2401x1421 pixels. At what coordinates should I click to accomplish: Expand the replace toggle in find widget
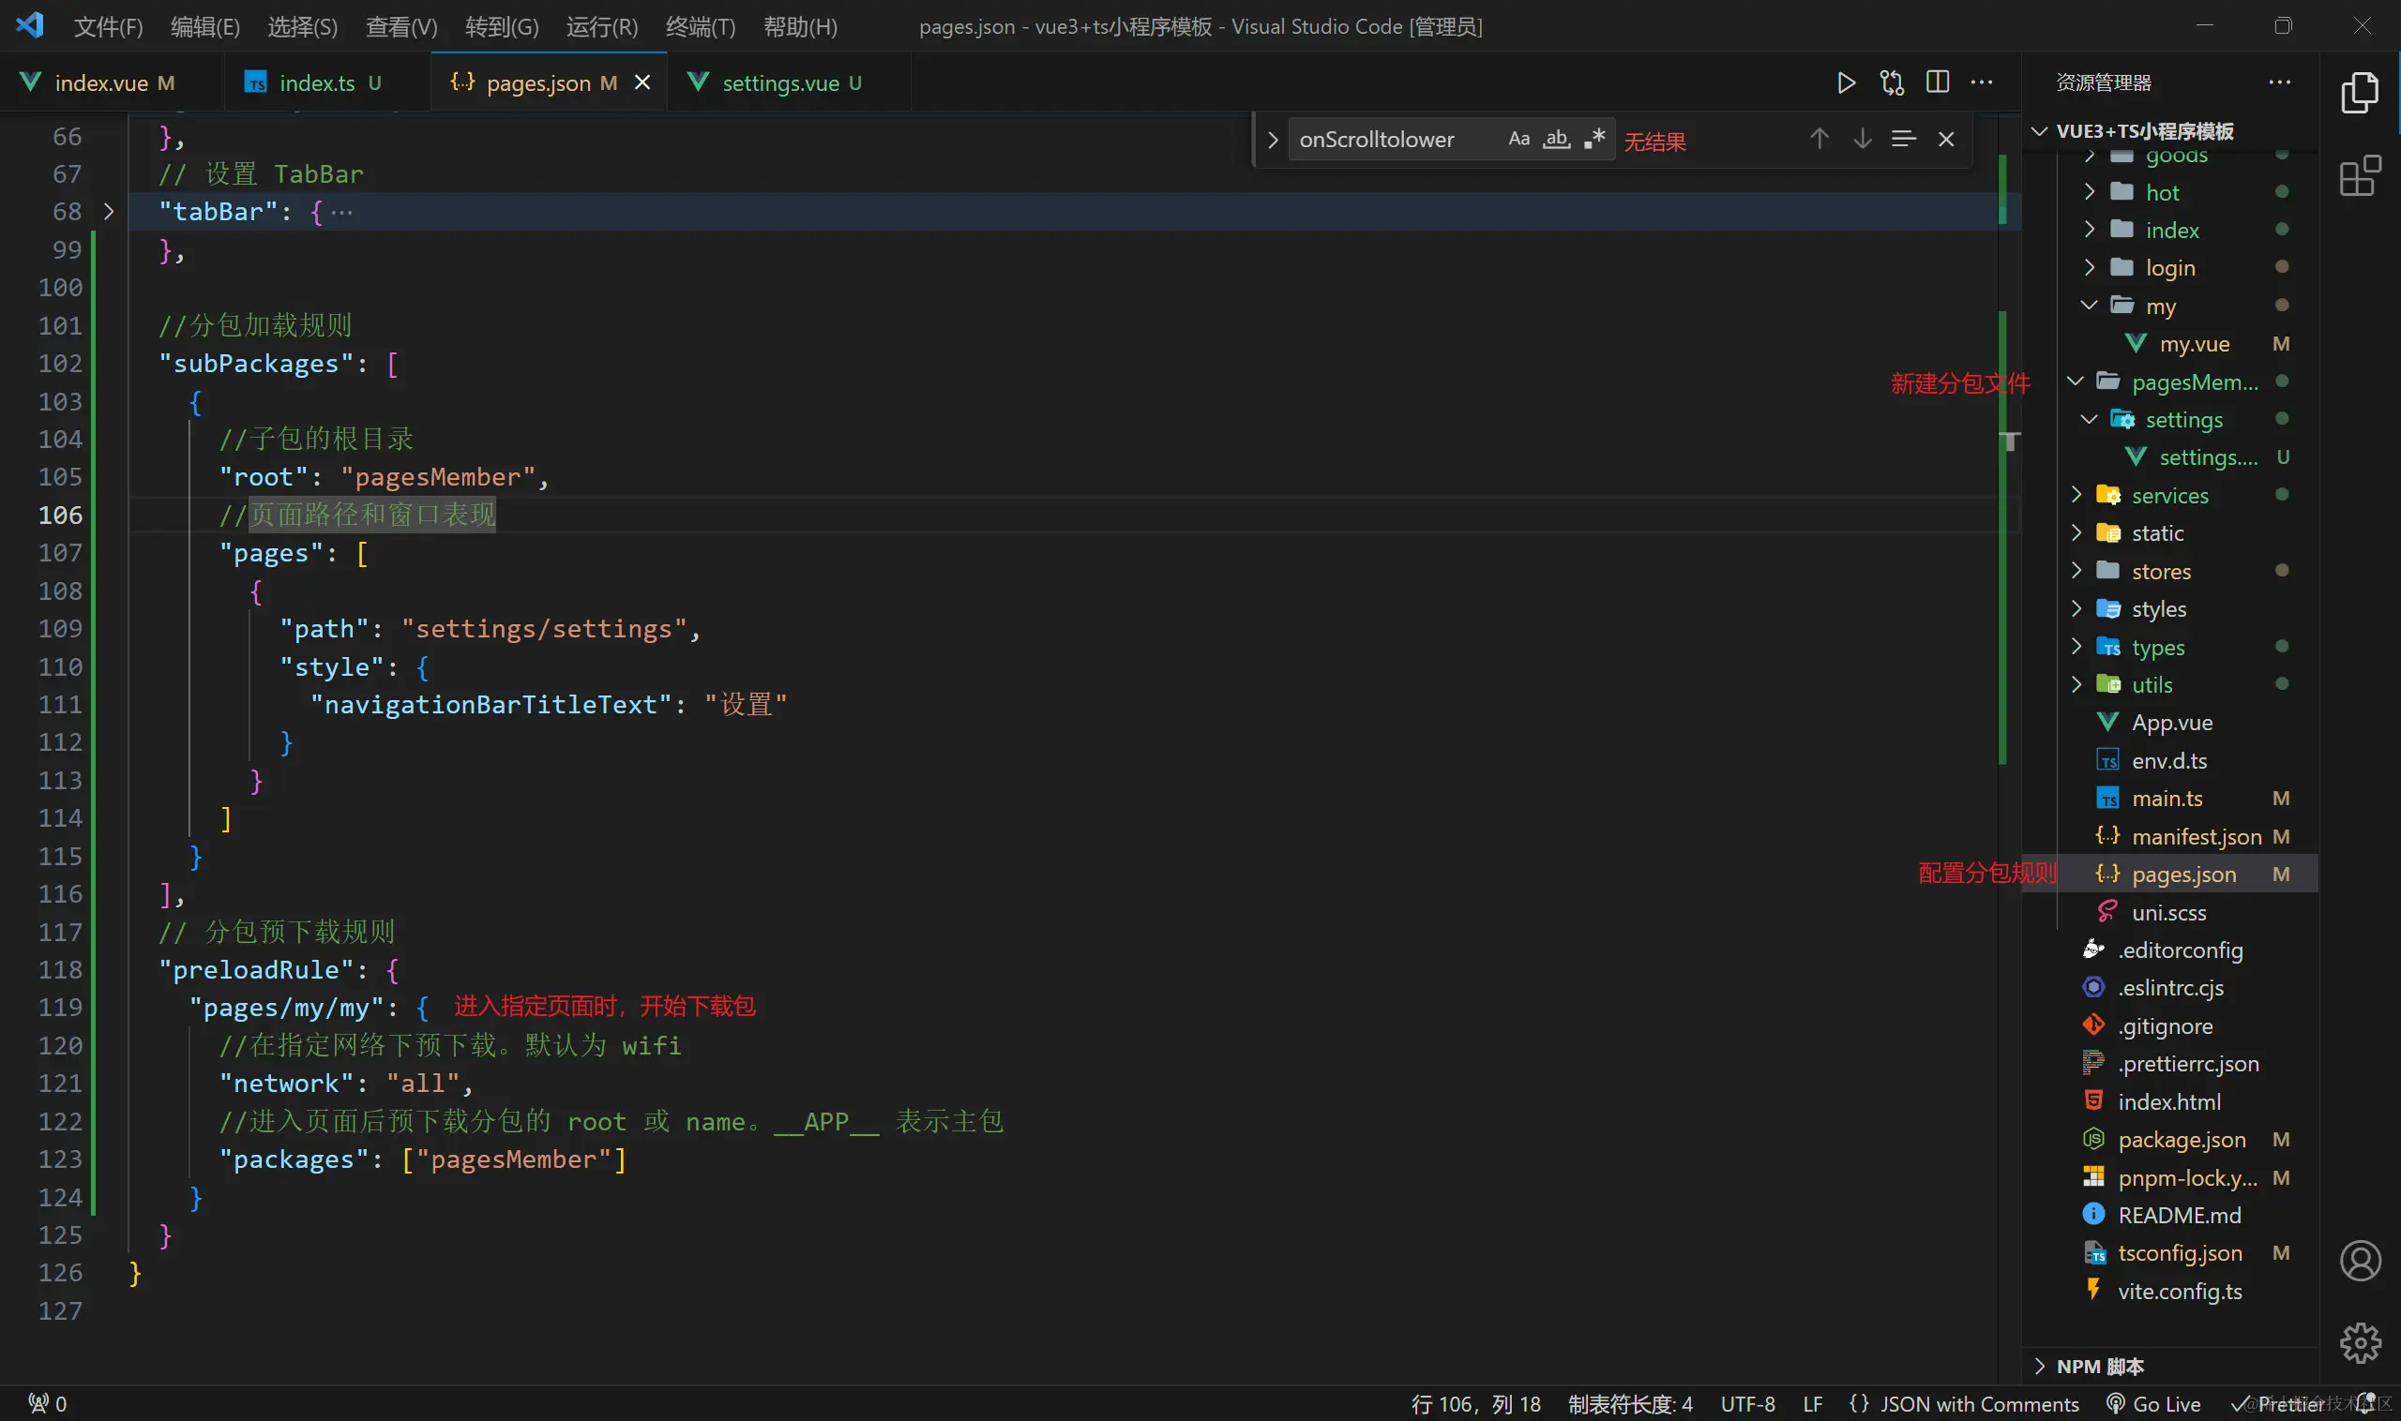(x=1272, y=139)
